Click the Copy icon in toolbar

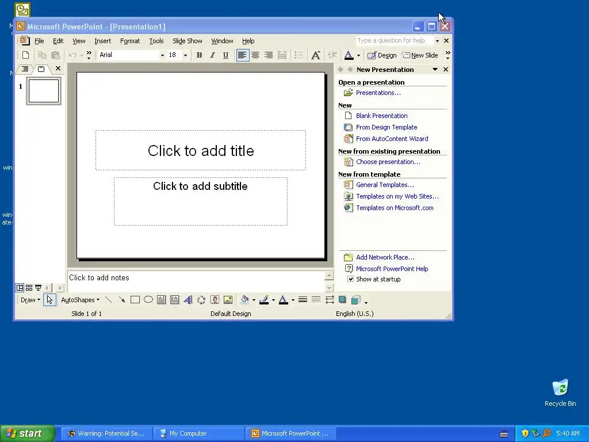click(42, 55)
